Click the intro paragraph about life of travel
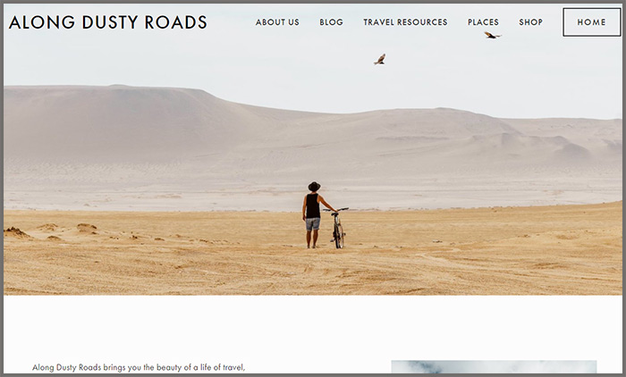Image resolution: width=626 pixels, height=377 pixels. (139, 367)
